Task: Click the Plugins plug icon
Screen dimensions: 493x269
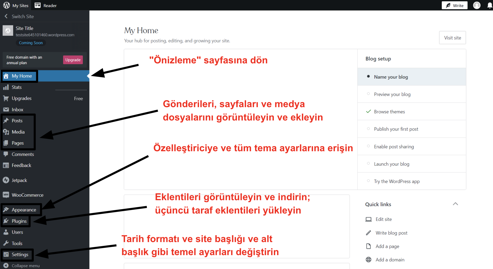Action: click(x=6, y=221)
